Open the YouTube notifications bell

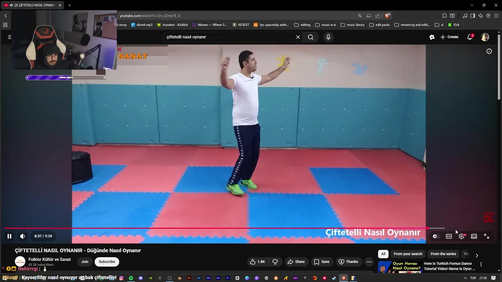(x=470, y=37)
